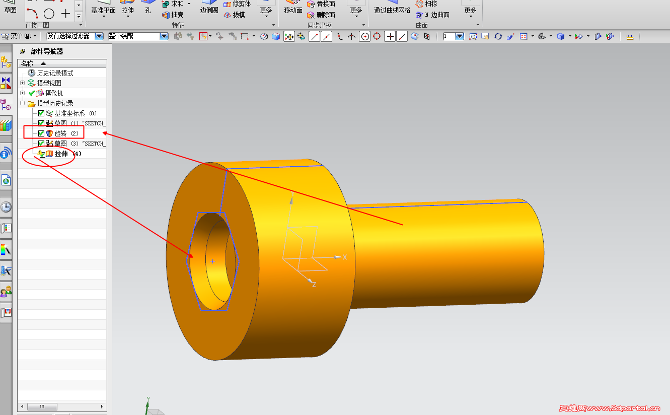Click the 拔模 (Draft) tool

coord(234,15)
